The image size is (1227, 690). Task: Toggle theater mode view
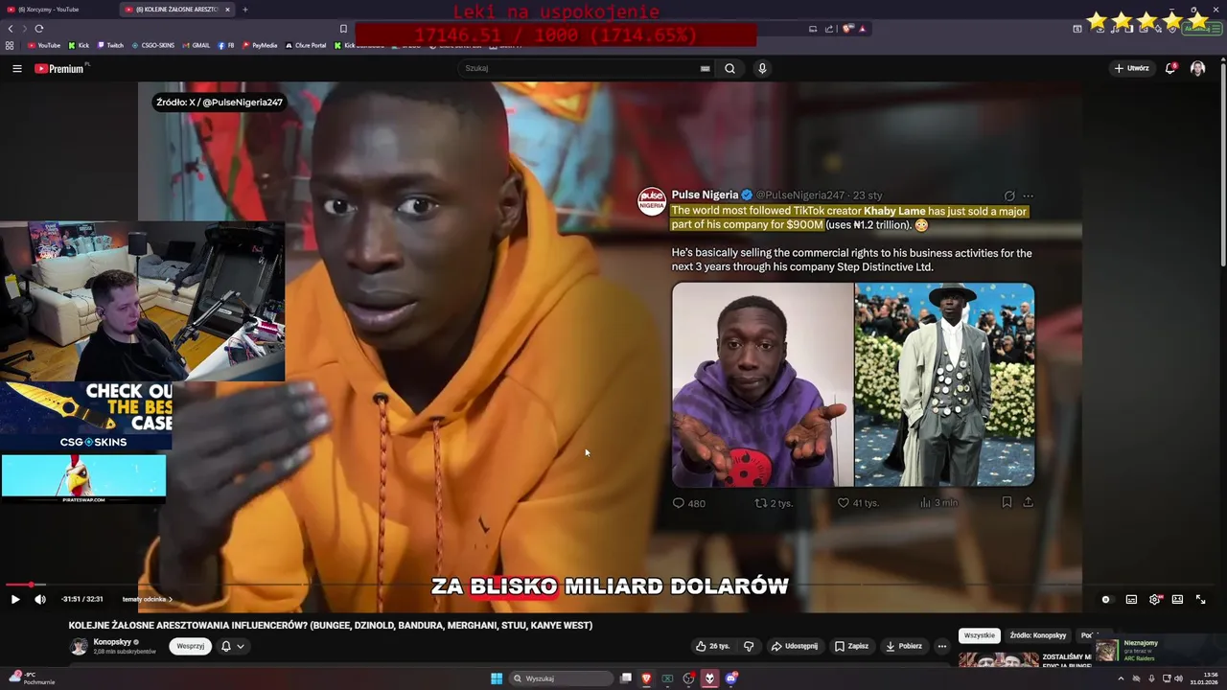point(1177,599)
